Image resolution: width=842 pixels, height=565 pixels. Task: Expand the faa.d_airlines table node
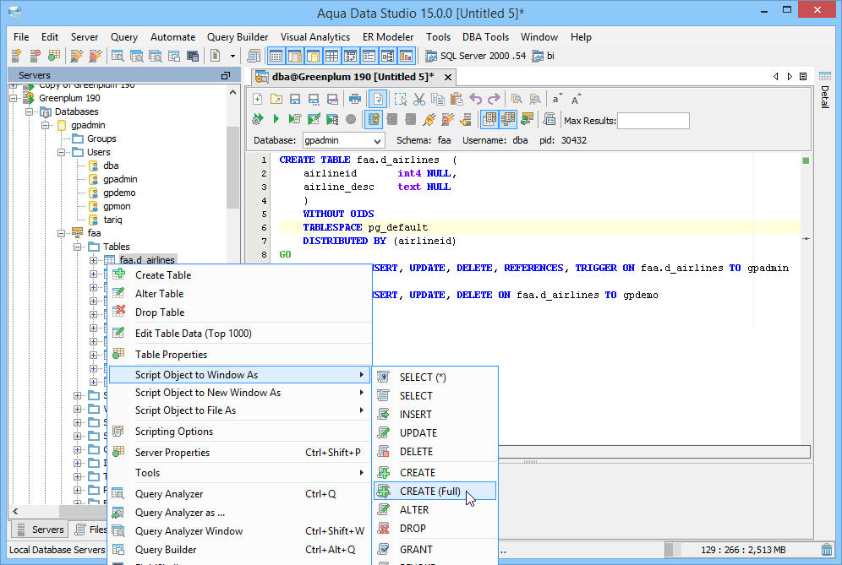(94, 260)
